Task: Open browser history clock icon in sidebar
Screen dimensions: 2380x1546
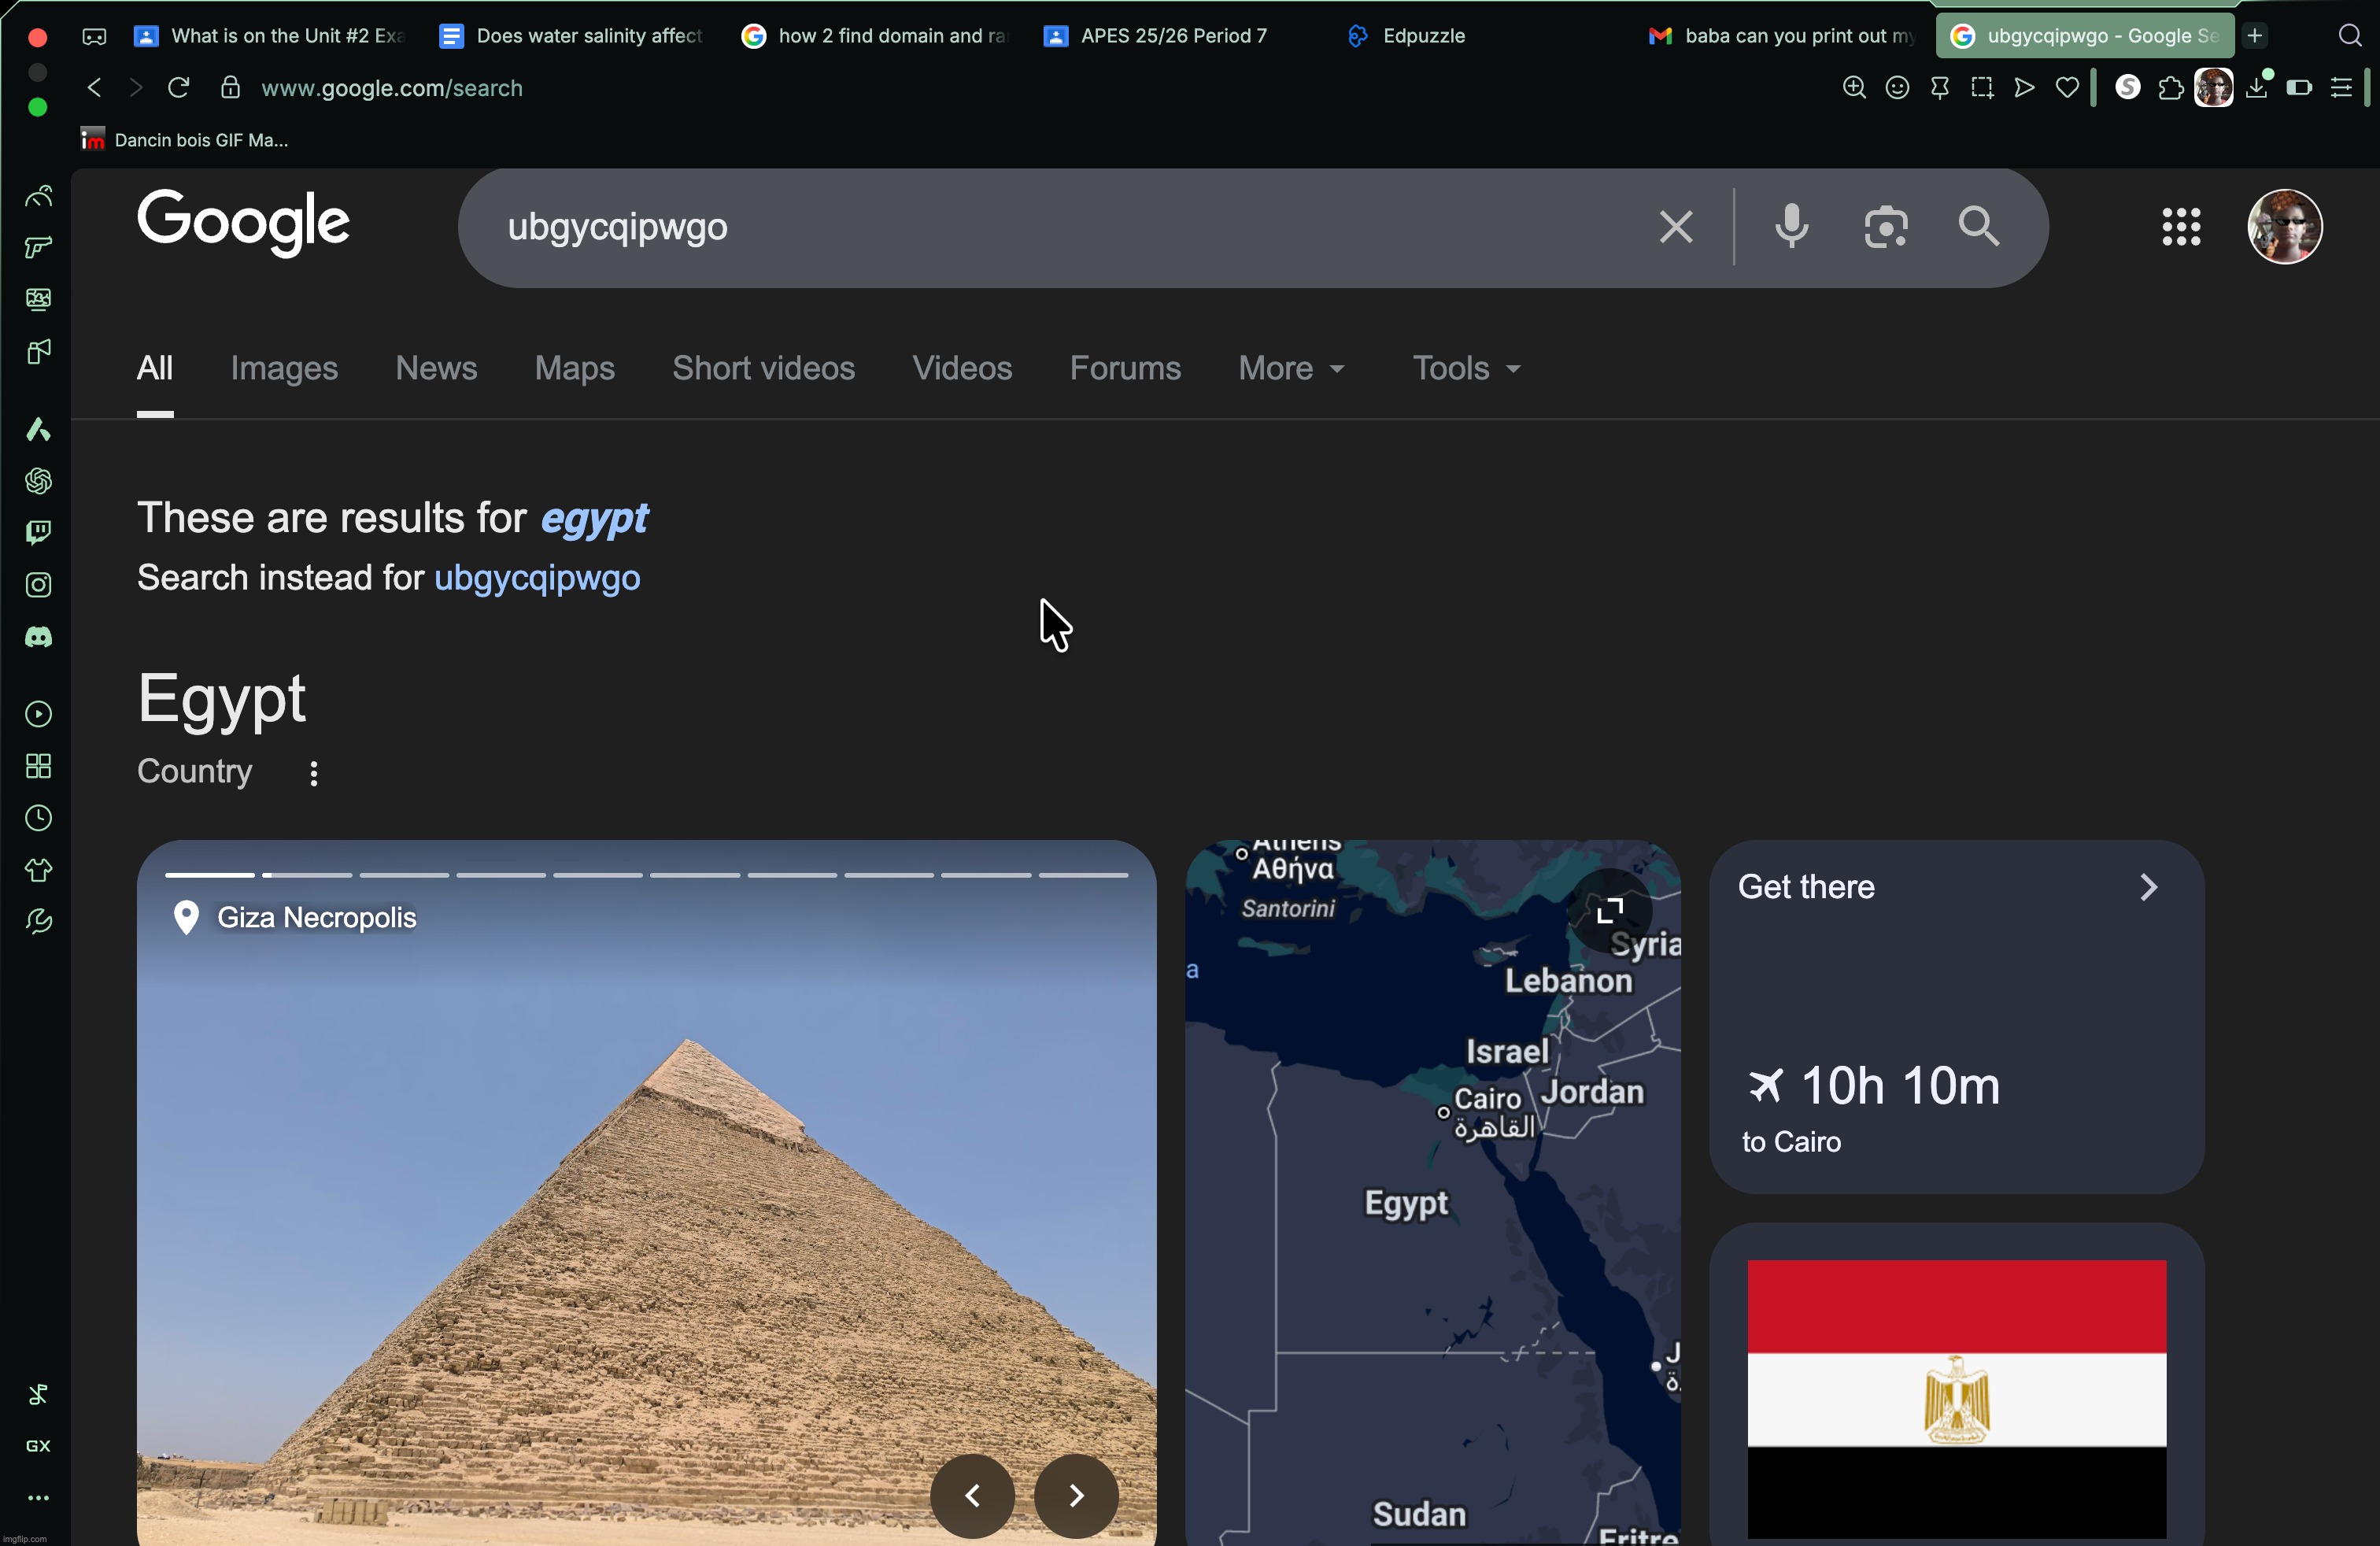Action: [38, 819]
